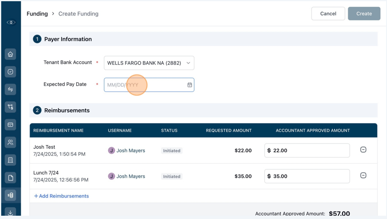Image resolution: width=387 pixels, height=219 pixels.
Task: Click Add Reimbursements link
Action: click(x=61, y=196)
